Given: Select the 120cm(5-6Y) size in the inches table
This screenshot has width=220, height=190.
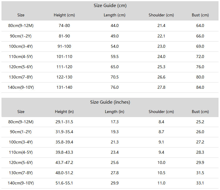Looking at the screenshot, I should point(21,162).
